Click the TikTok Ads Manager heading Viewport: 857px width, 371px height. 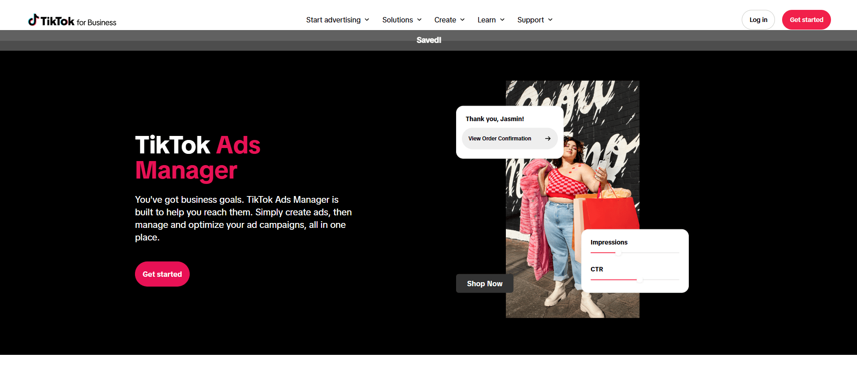click(198, 157)
